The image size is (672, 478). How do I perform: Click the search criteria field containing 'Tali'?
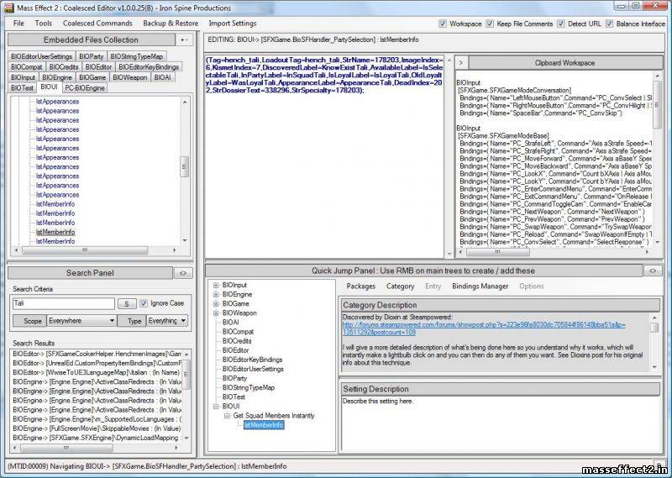[x=64, y=303]
